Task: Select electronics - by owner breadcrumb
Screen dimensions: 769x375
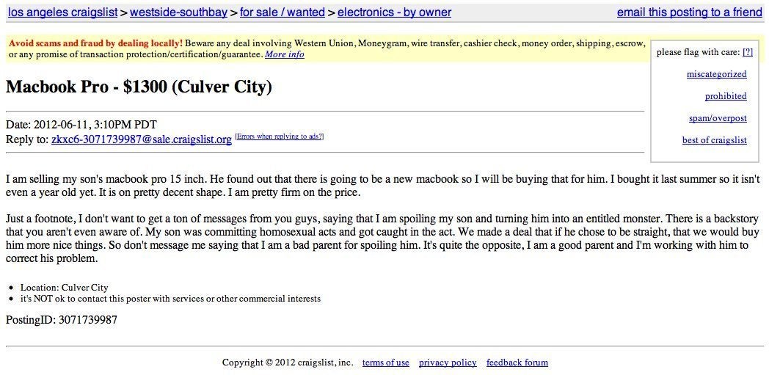Action: click(394, 12)
